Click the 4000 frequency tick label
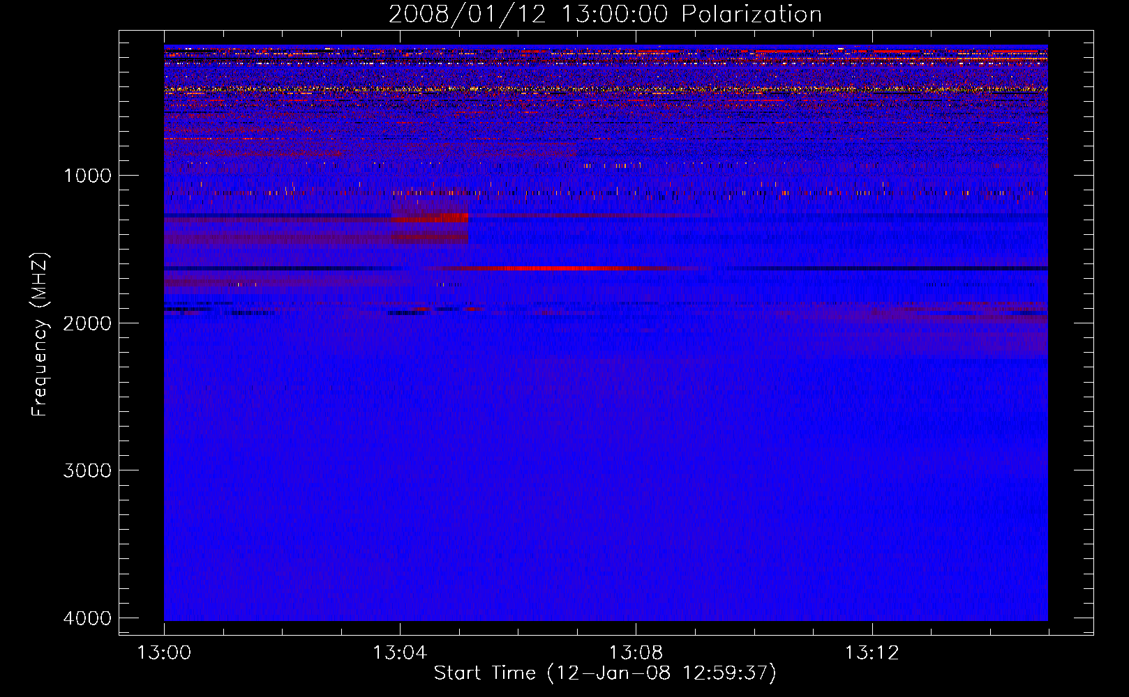This screenshot has width=1129, height=697. pos(87,618)
